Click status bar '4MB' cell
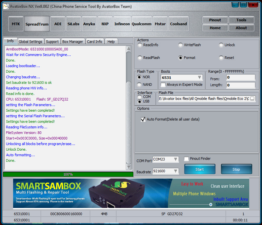Viewport: 262px width, 225px height. pyautogui.click(x=103, y=214)
